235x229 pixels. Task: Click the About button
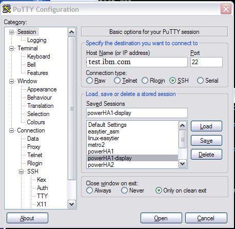(x=27, y=218)
